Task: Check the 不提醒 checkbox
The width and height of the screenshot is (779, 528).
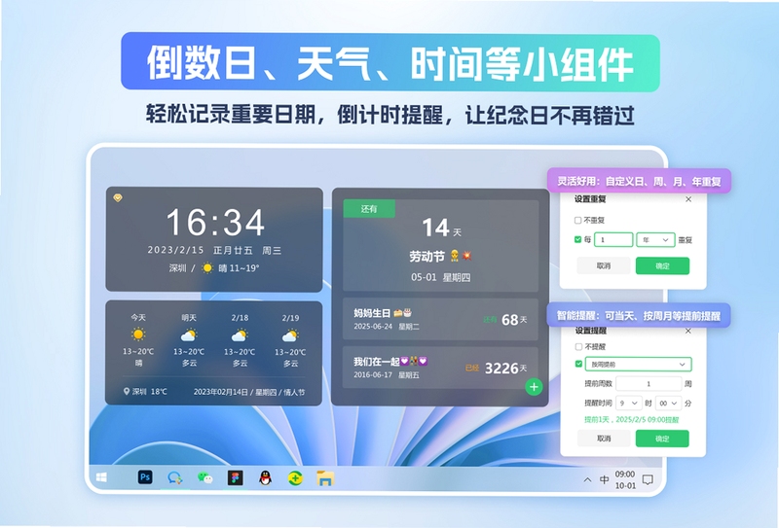Action: point(578,346)
